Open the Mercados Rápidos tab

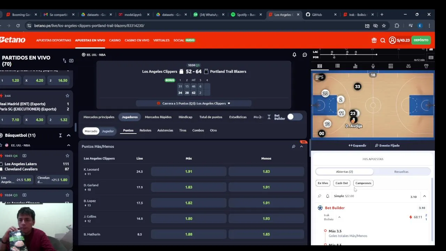pos(158,117)
